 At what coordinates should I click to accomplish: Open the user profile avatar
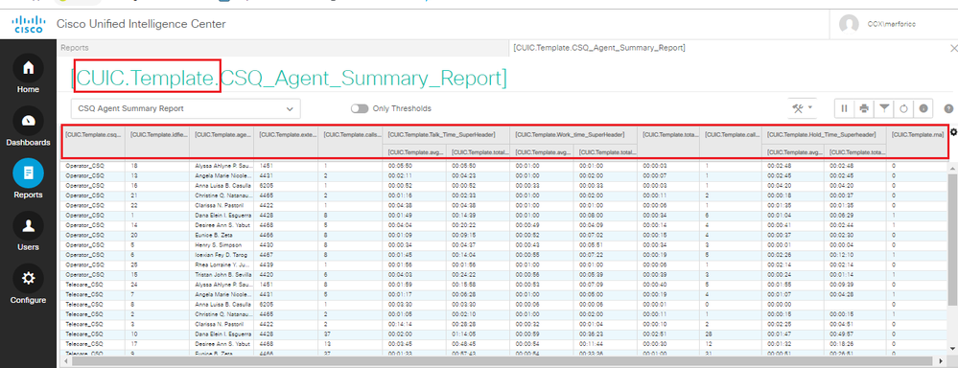(x=849, y=24)
